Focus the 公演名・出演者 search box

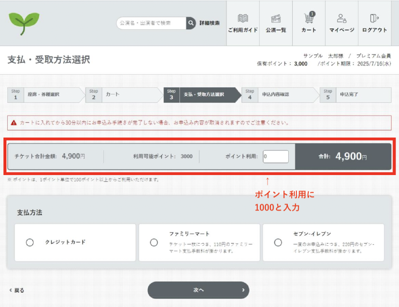point(151,23)
